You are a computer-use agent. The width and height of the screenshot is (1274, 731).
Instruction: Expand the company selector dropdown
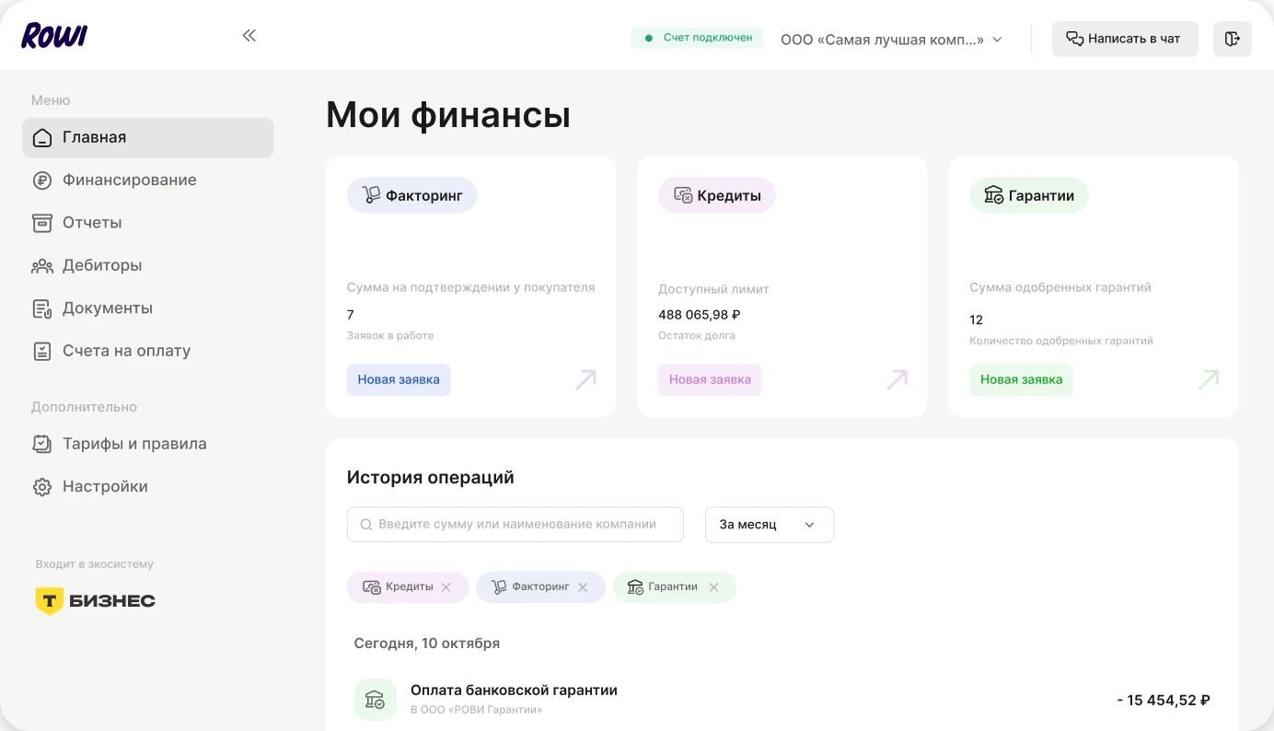point(891,40)
